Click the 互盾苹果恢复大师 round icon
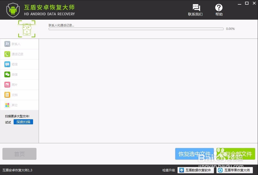Screen dimensions: 258x175 [220, 170]
